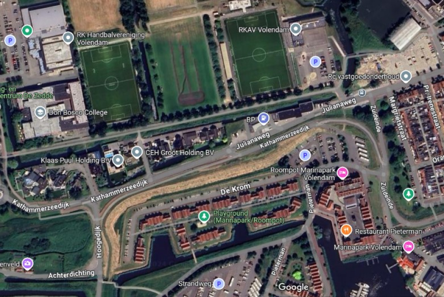Image resolution: width=444 pixels, height=297 pixels.
Task: Click the BP gas station pin
Action: coord(264,119)
